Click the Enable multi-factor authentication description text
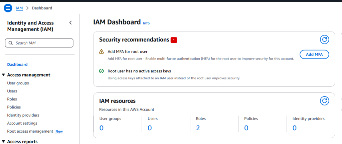This screenshot has width=342, height=144. tap(201, 59)
